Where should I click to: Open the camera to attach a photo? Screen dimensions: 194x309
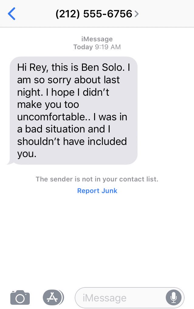(20, 297)
